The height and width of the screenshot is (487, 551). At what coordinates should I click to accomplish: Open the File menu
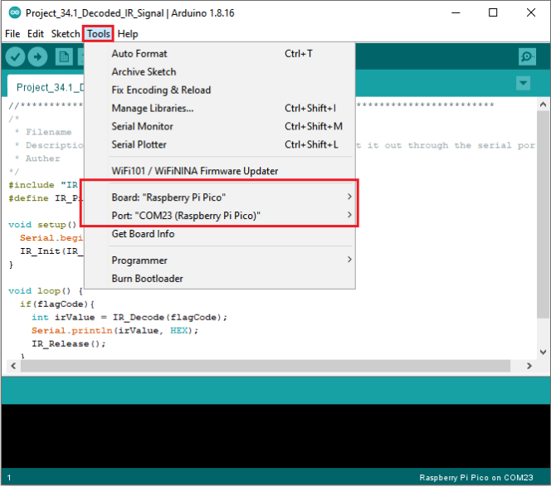(12, 34)
